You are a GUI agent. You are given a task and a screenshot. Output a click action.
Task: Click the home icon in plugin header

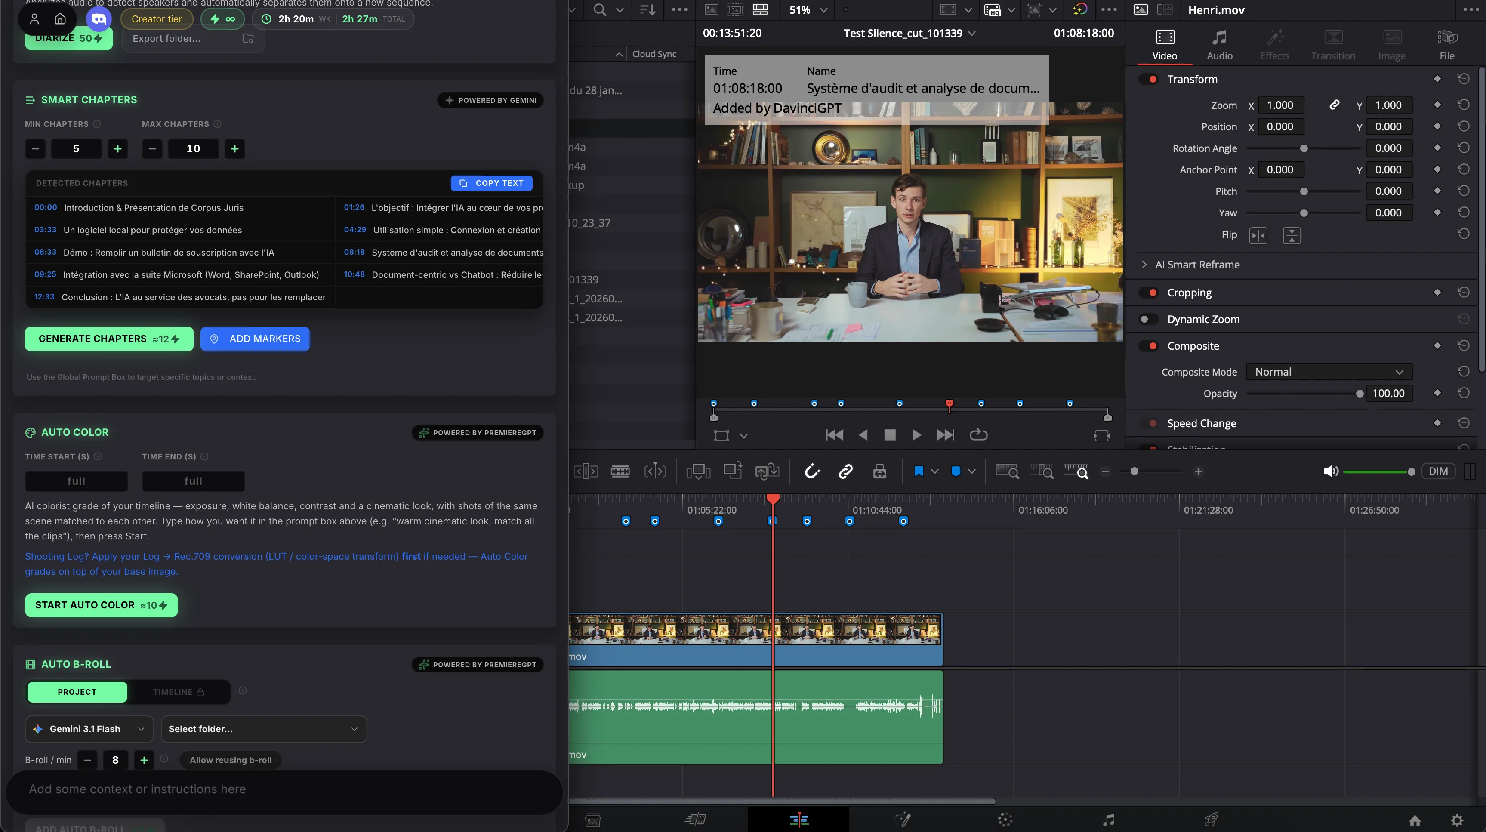point(60,19)
